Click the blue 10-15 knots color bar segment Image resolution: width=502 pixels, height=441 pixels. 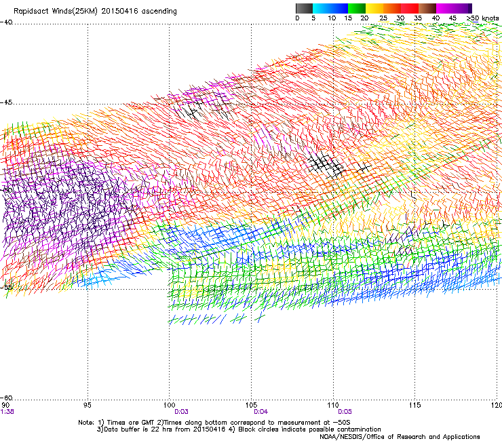339,8
